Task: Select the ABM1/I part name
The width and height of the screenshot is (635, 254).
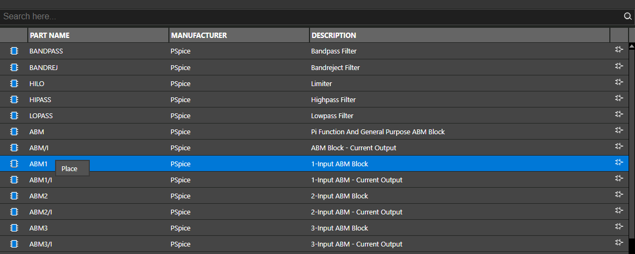Action: pyautogui.click(x=41, y=180)
